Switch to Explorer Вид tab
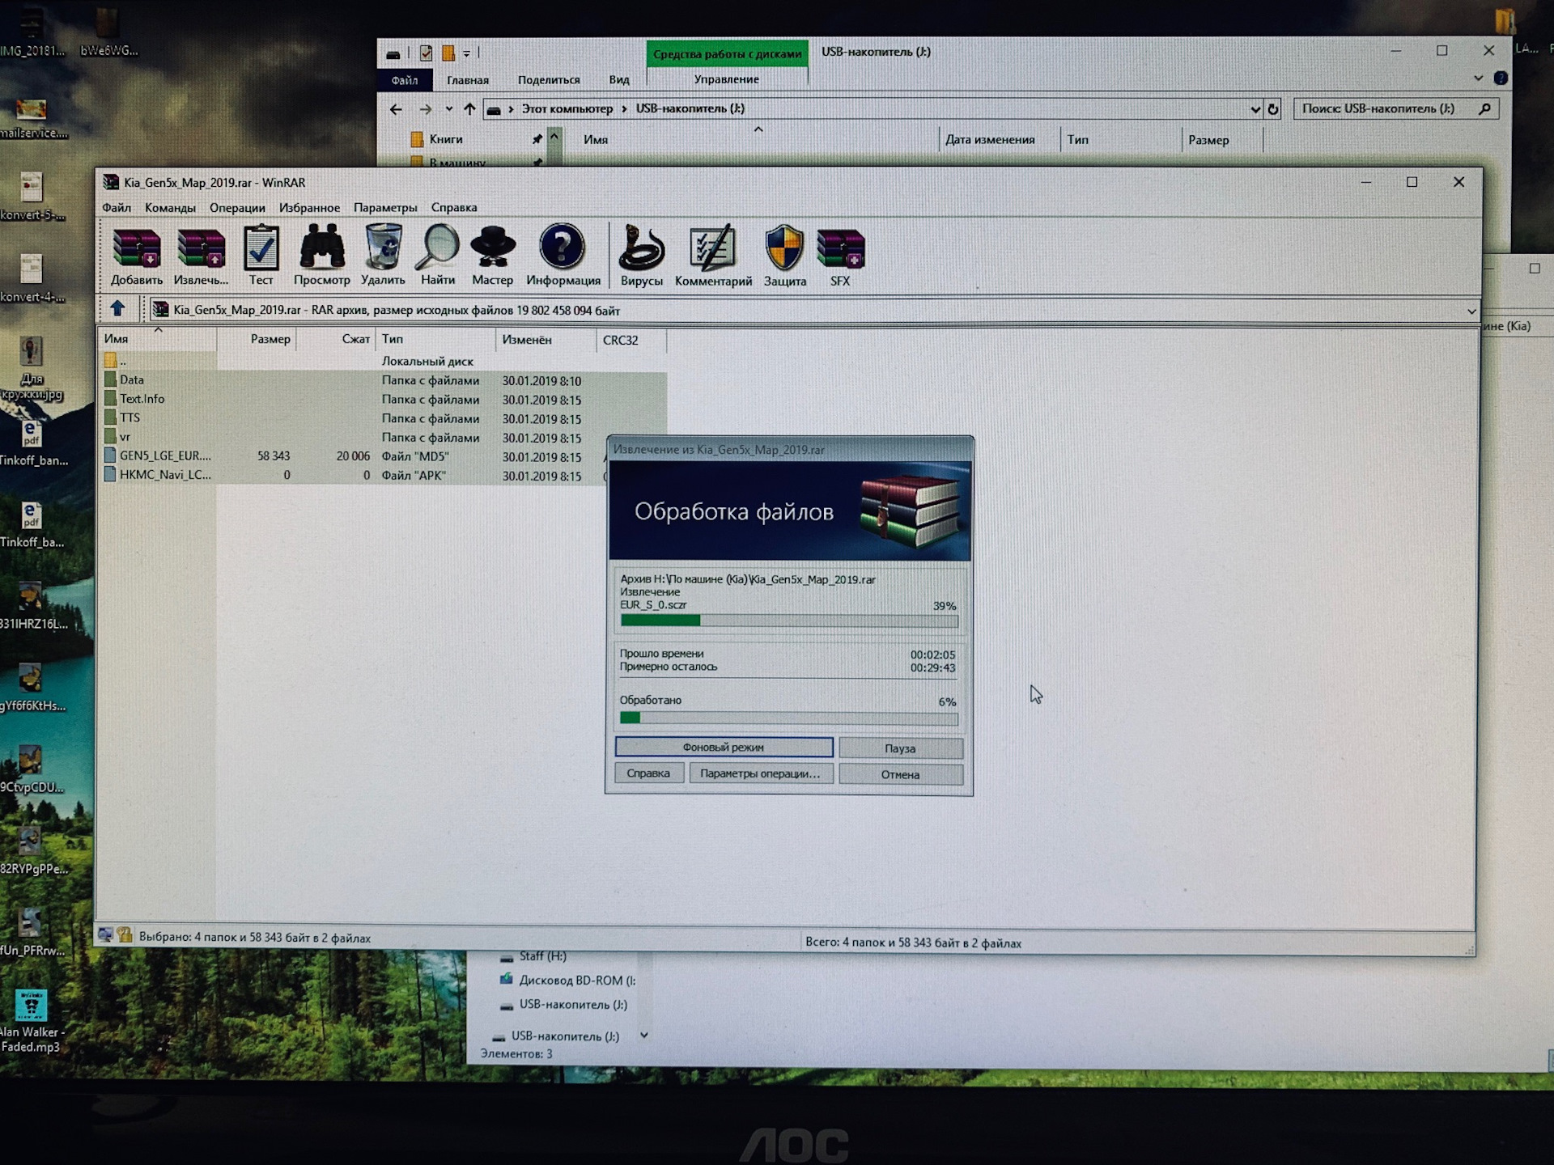The height and width of the screenshot is (1165, 1554). (619, 79)
